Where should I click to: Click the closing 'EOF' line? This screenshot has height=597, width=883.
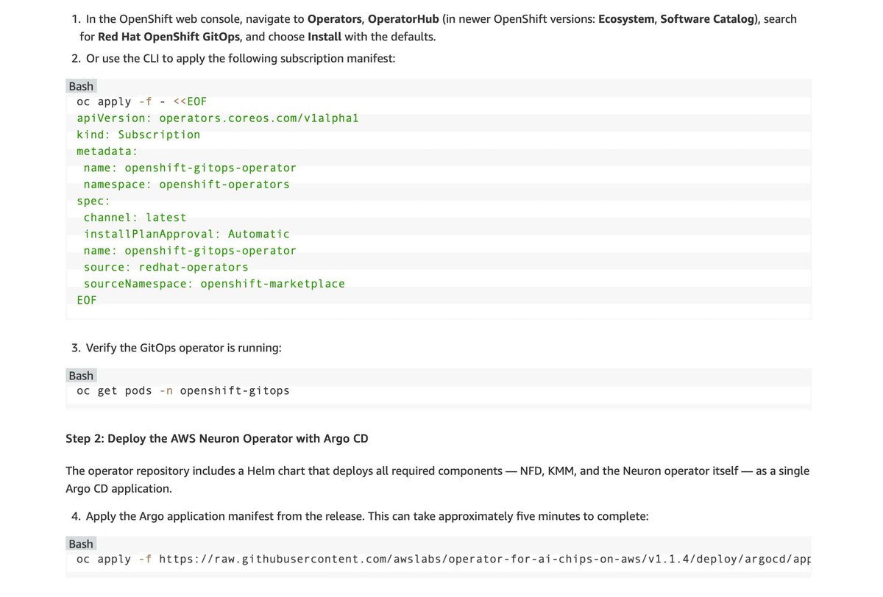(87, 300)
